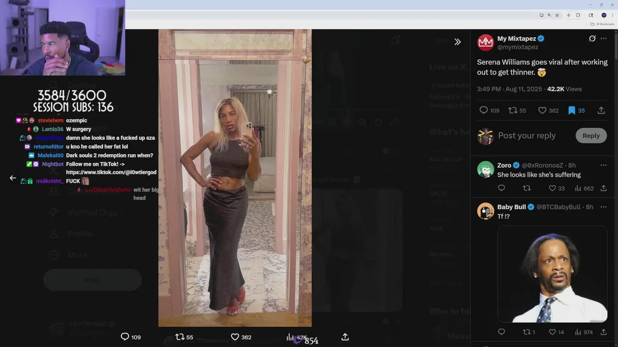Open Baby Bull's profile avatar
The width and height of the screenshot is (618, 347).
click(485, 211)
